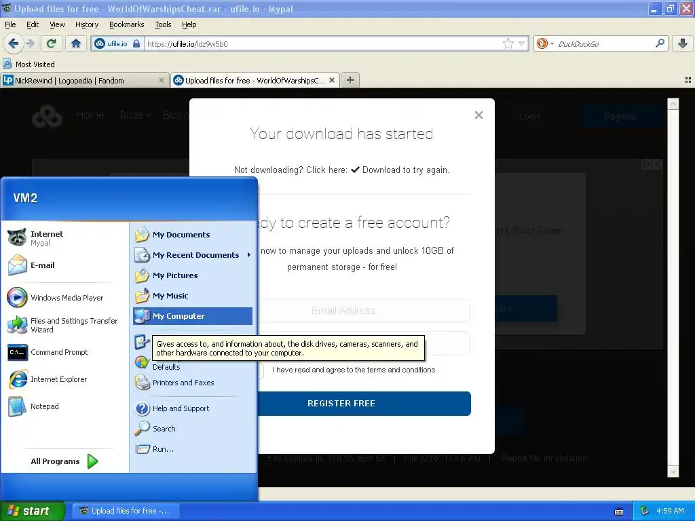Open the Tools menu

163,24
